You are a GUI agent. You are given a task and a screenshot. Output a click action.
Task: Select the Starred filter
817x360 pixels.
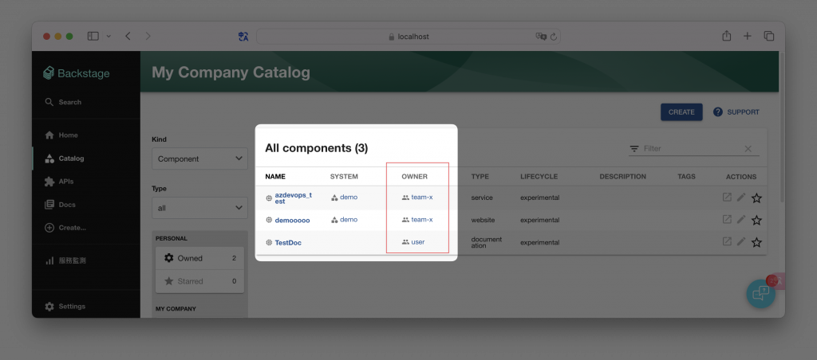click(x=199, y=281)
